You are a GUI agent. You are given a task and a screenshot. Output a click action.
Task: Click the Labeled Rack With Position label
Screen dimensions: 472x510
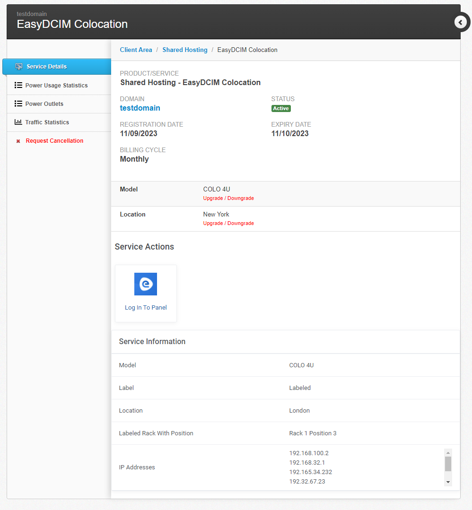[x=156, y=433]
